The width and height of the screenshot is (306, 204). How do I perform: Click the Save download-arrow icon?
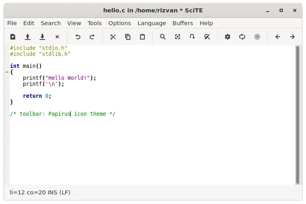(x=42, y=37)
